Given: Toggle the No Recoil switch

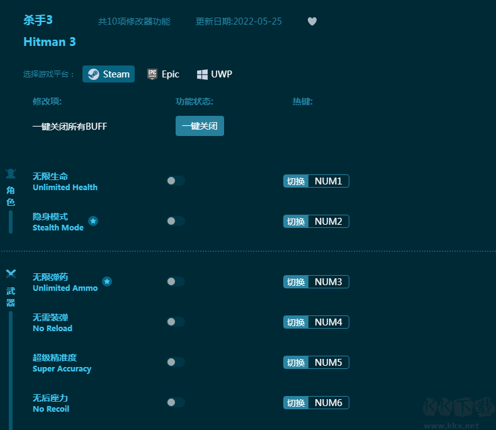Looking at the screenshot, I should coord(176,402).
